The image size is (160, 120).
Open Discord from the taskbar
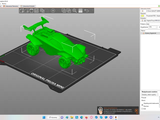[111, 117]
